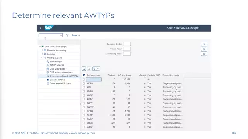Open View analysis
Viewport: 248px width, 139px height.
56,61
